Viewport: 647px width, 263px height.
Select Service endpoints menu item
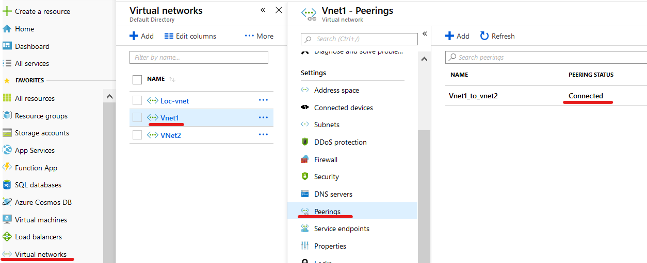(342, 229)
